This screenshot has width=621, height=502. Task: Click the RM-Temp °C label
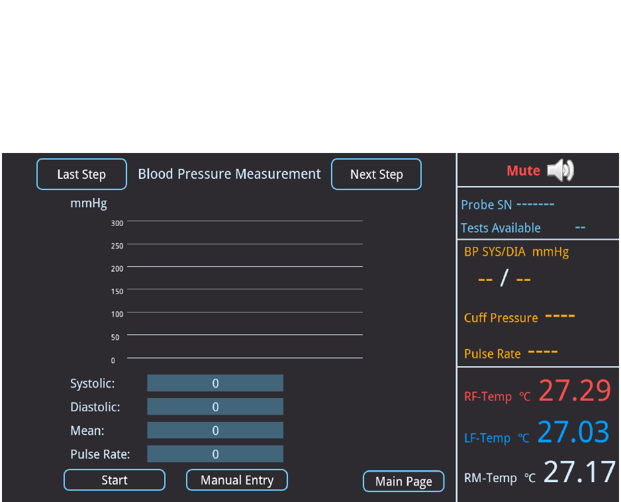point(500,478)
